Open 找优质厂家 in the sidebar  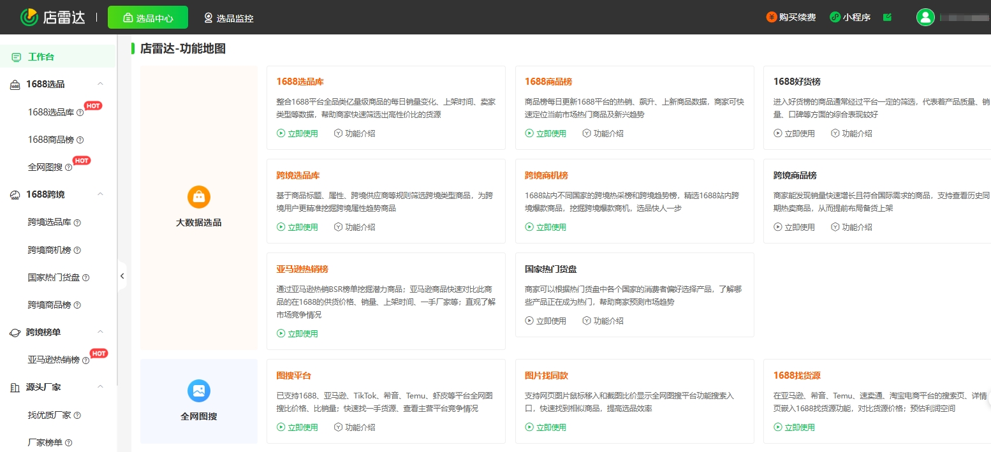pos(49,415)
